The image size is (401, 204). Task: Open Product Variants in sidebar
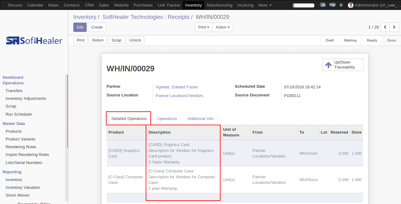(21, 139)
